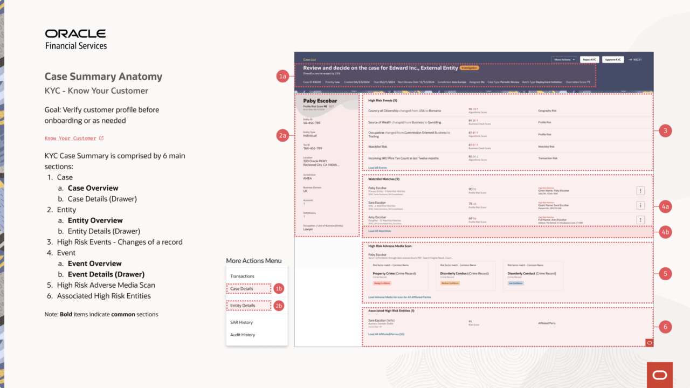Open the Low Confidence Disorderly Conduct card
Viewport: 690px width, 388px height.
(533, 276)
